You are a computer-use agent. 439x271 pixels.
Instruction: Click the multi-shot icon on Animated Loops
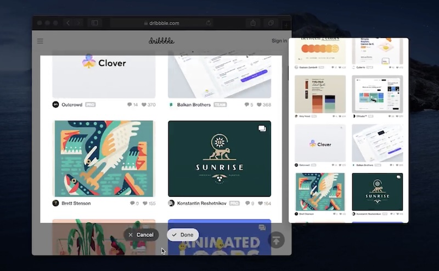(x=262, y=227)
